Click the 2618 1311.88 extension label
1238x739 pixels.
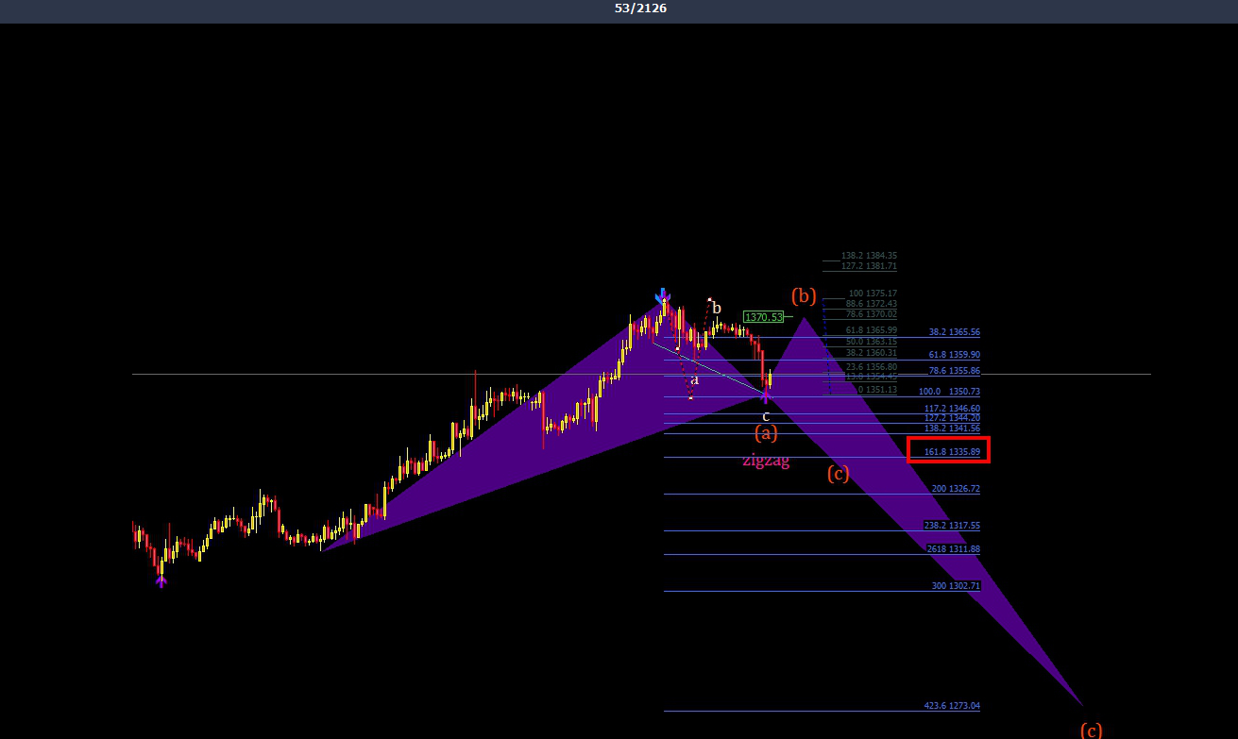954,549
